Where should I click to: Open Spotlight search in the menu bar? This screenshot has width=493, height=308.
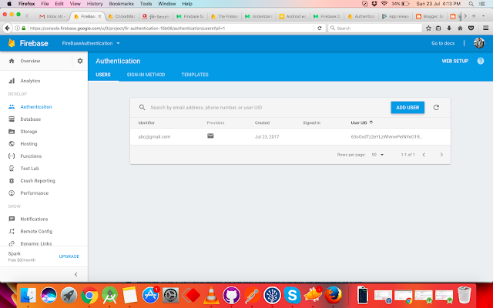[x=471, y=4]
